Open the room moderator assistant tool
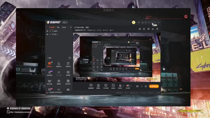210x118 pixels. point(59,64)
